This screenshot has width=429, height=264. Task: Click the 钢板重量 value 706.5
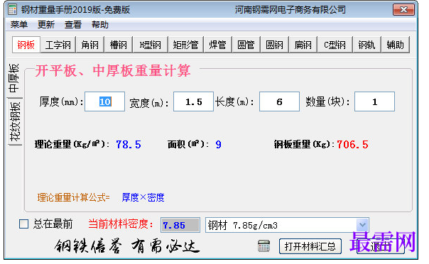point(352,144)
